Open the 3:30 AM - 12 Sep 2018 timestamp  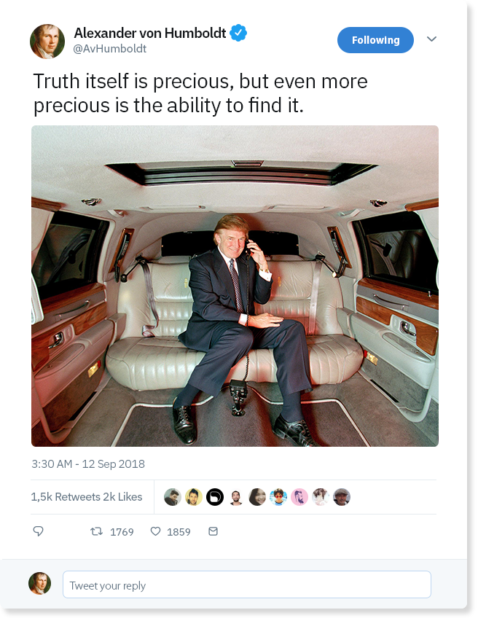tap(88, 463)
